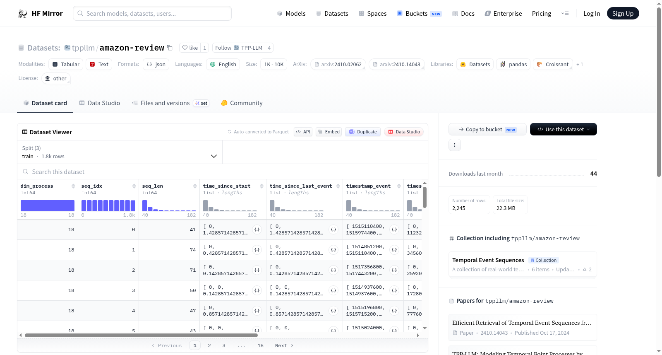Sort the timestamp_event column

pos(399,186)
